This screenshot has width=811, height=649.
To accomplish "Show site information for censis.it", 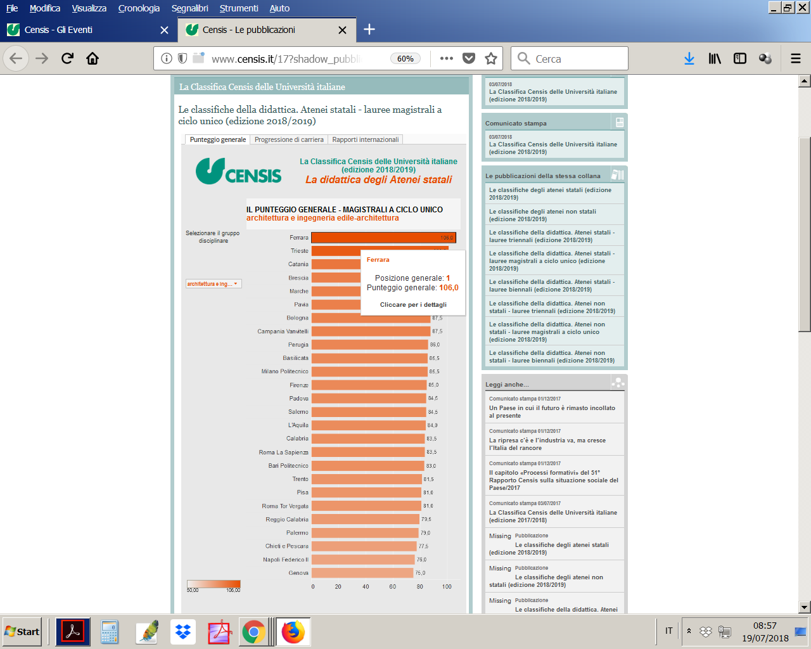I will (167, 58).
